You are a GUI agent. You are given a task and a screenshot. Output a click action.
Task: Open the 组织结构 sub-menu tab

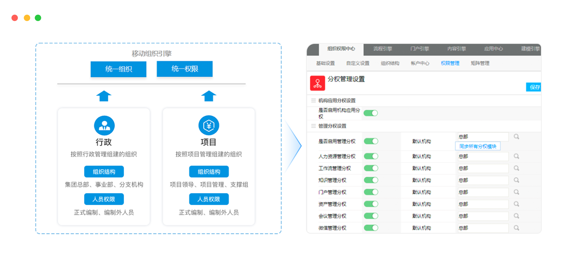coord(390,63)
